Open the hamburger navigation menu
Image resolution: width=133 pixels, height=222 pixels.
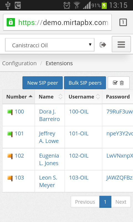click(x=121, y=44)
